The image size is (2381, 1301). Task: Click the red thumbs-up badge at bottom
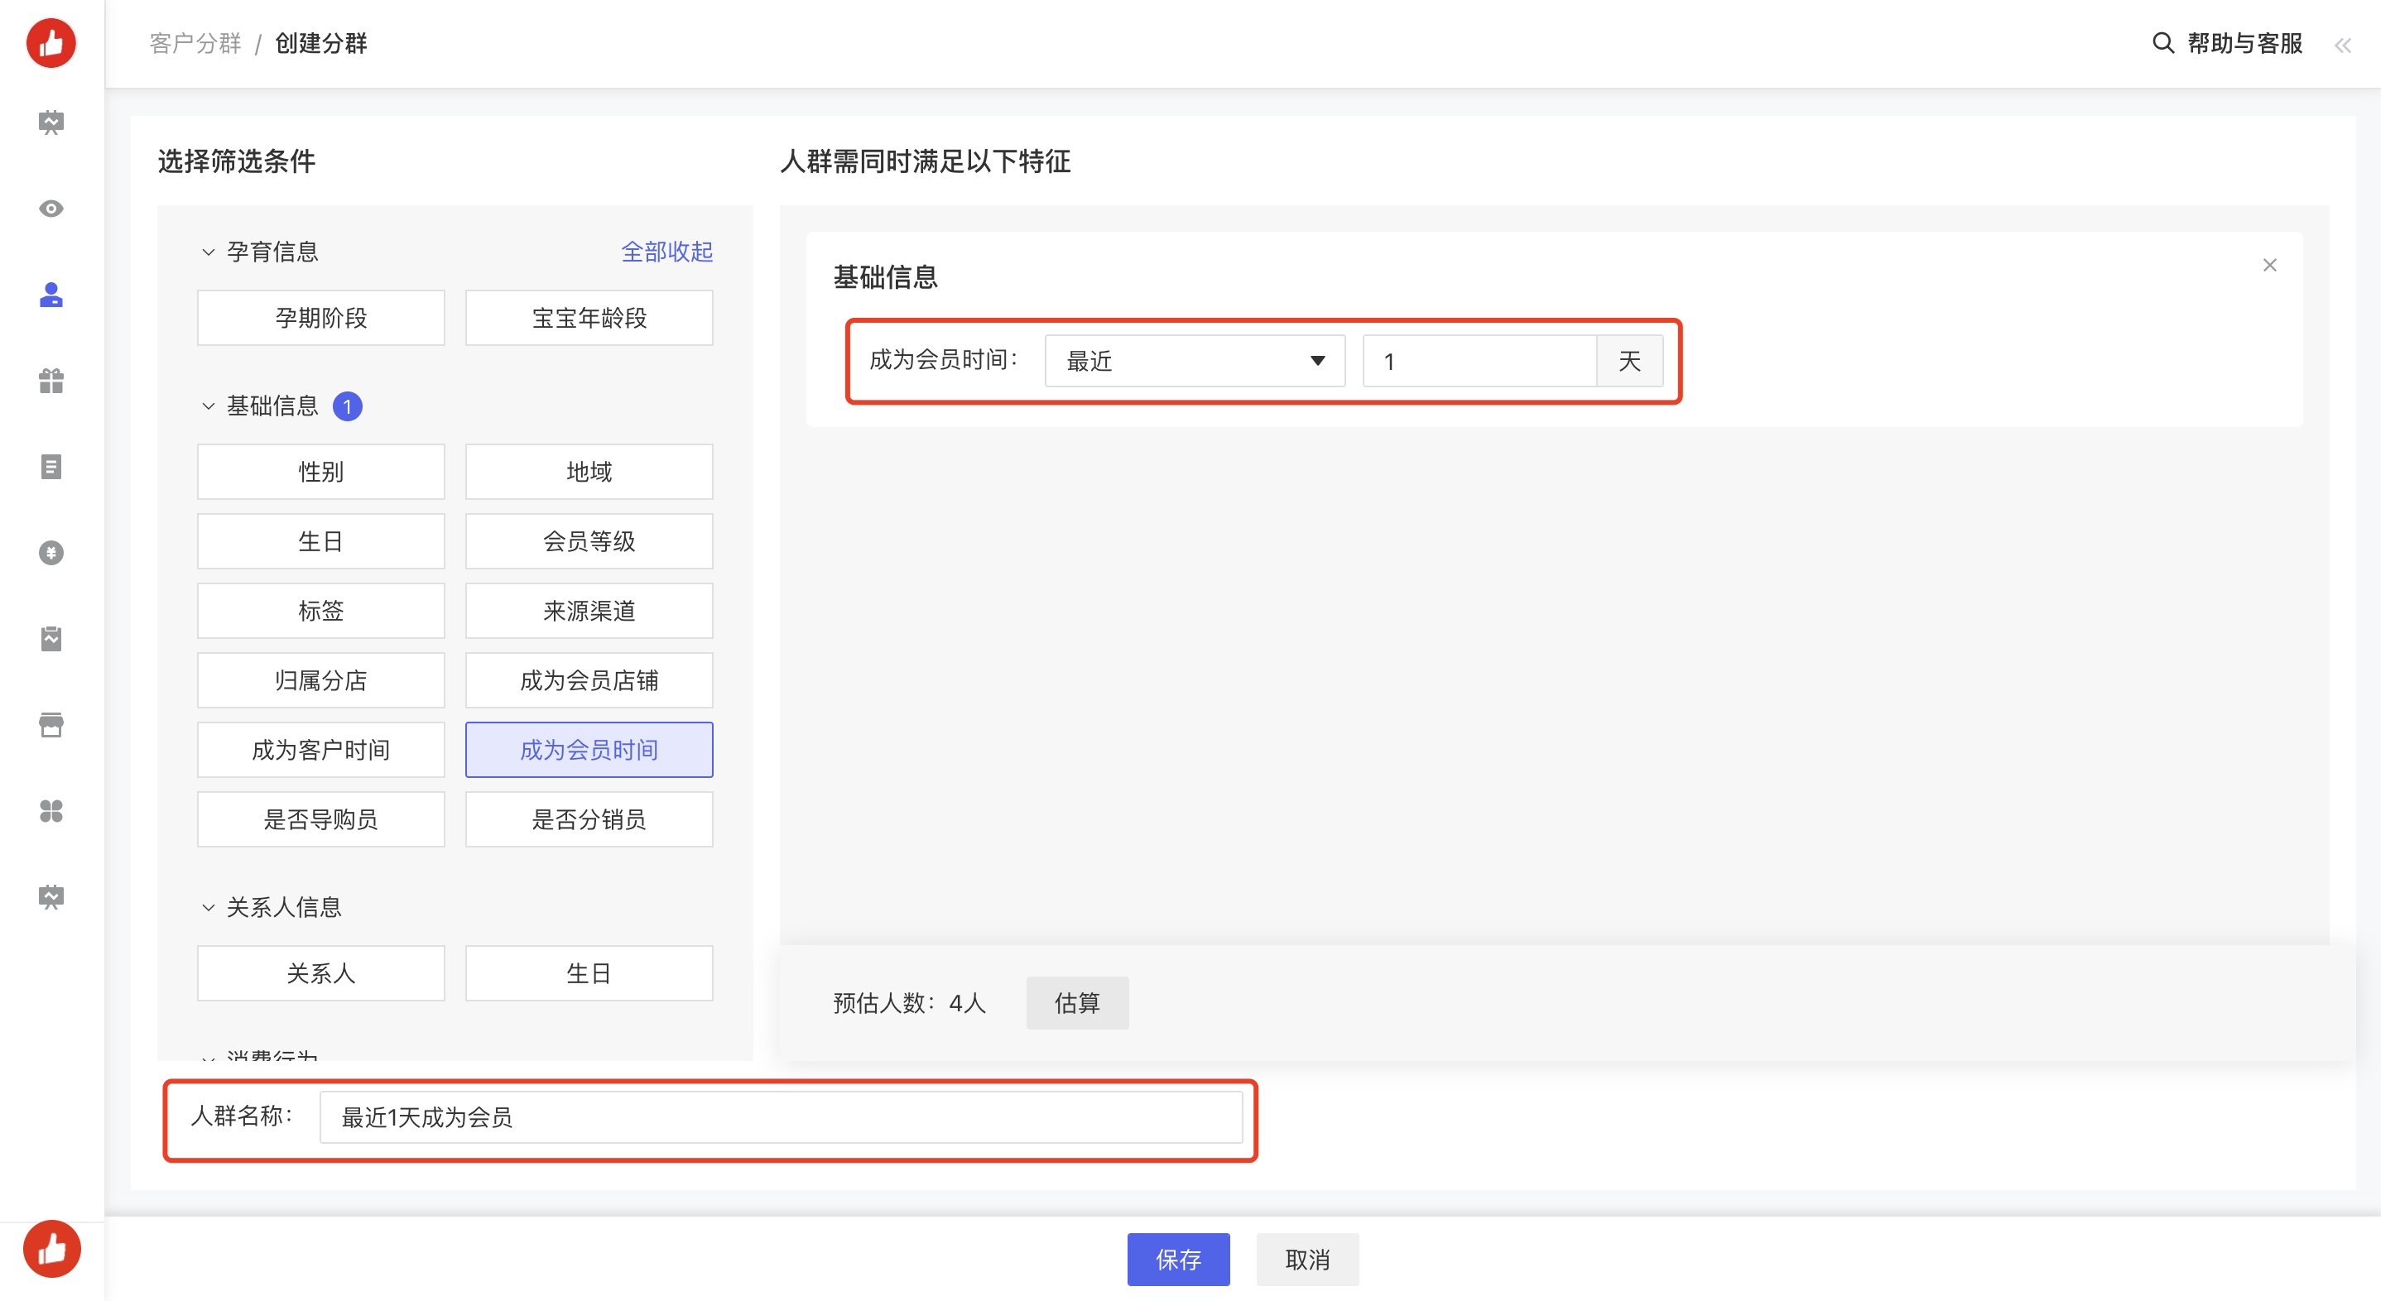click(52, 1249)
